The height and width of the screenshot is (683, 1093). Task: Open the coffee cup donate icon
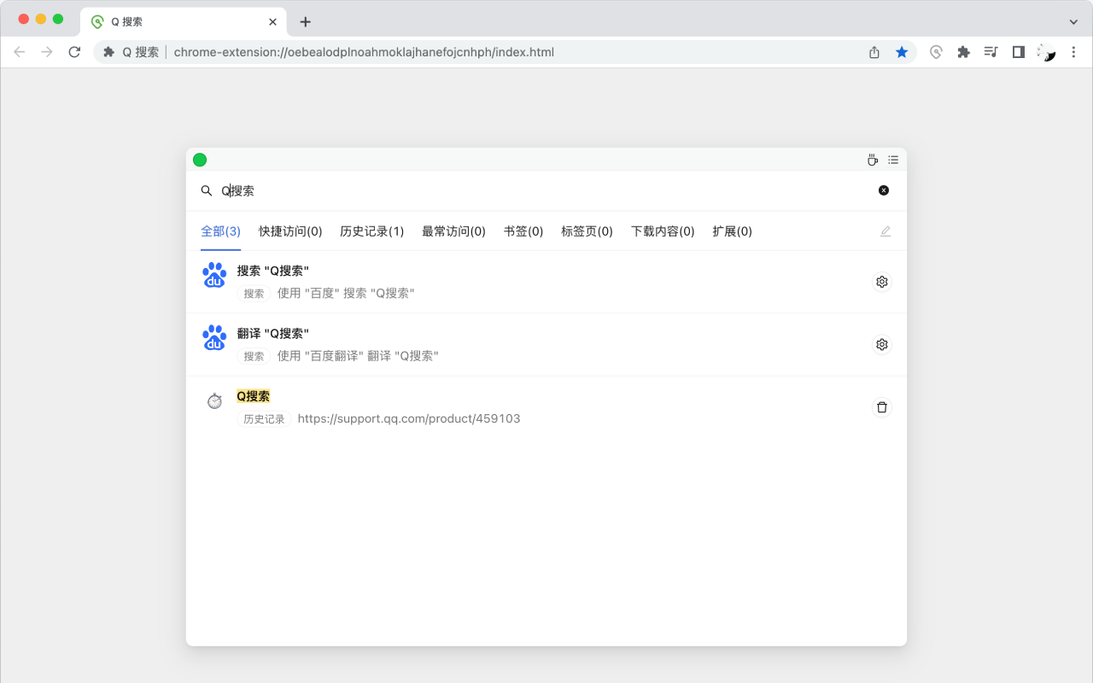[x=873, y=160]
